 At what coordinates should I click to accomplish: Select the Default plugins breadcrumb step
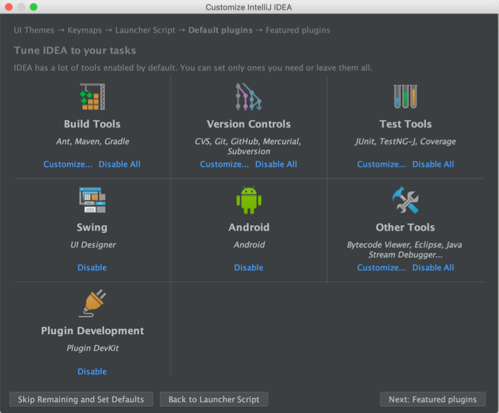point(220,30)
